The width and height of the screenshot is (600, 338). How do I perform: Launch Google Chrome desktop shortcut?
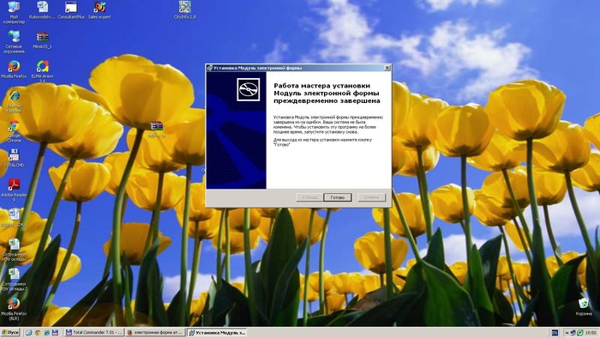coord(14,131)
